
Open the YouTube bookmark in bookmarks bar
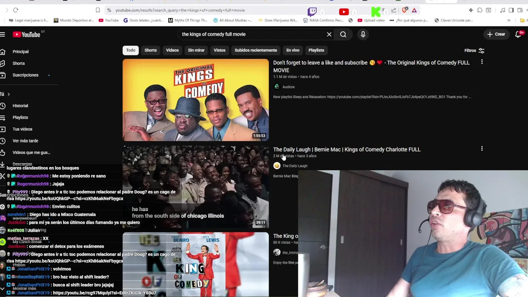108,20
